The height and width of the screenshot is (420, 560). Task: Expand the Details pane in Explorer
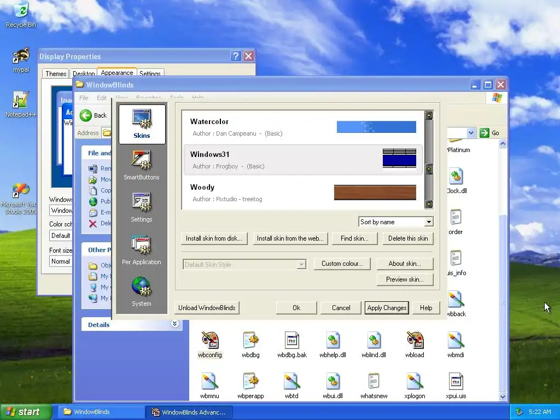pos(174,324)
